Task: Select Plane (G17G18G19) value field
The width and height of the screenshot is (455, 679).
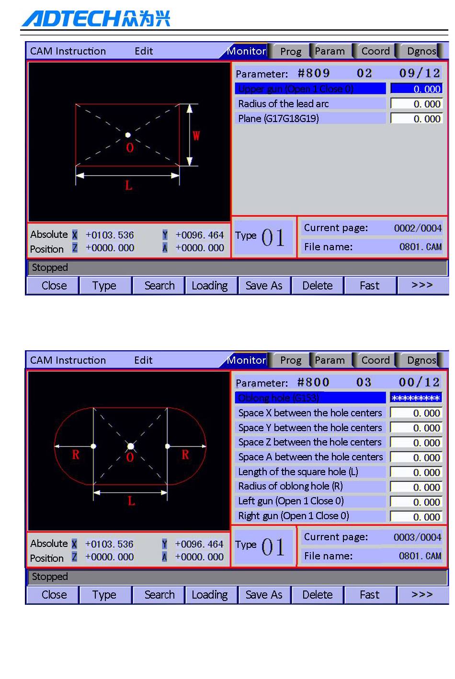Action: [x=416, y=119]
